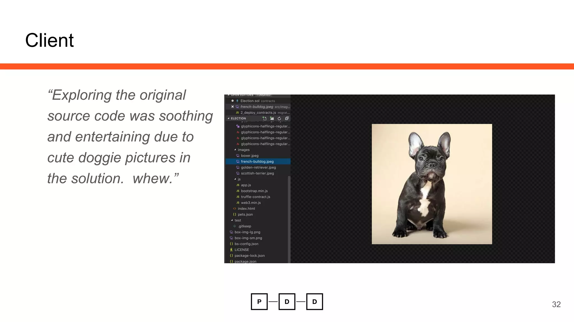Screen dimensions: 574x322
Task: Open Election.sol in the Open Editors list
Action: 258,101
